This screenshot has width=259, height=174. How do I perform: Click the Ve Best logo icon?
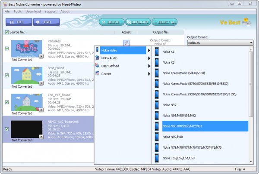click(x=246, y=22)
